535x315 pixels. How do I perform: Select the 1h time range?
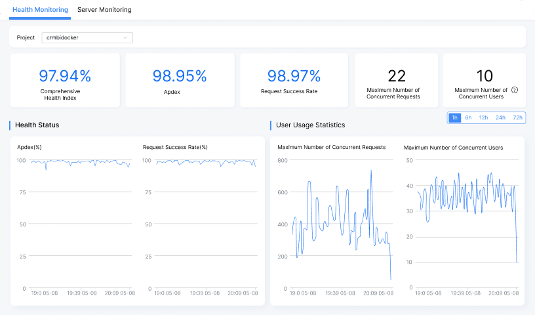454,117
